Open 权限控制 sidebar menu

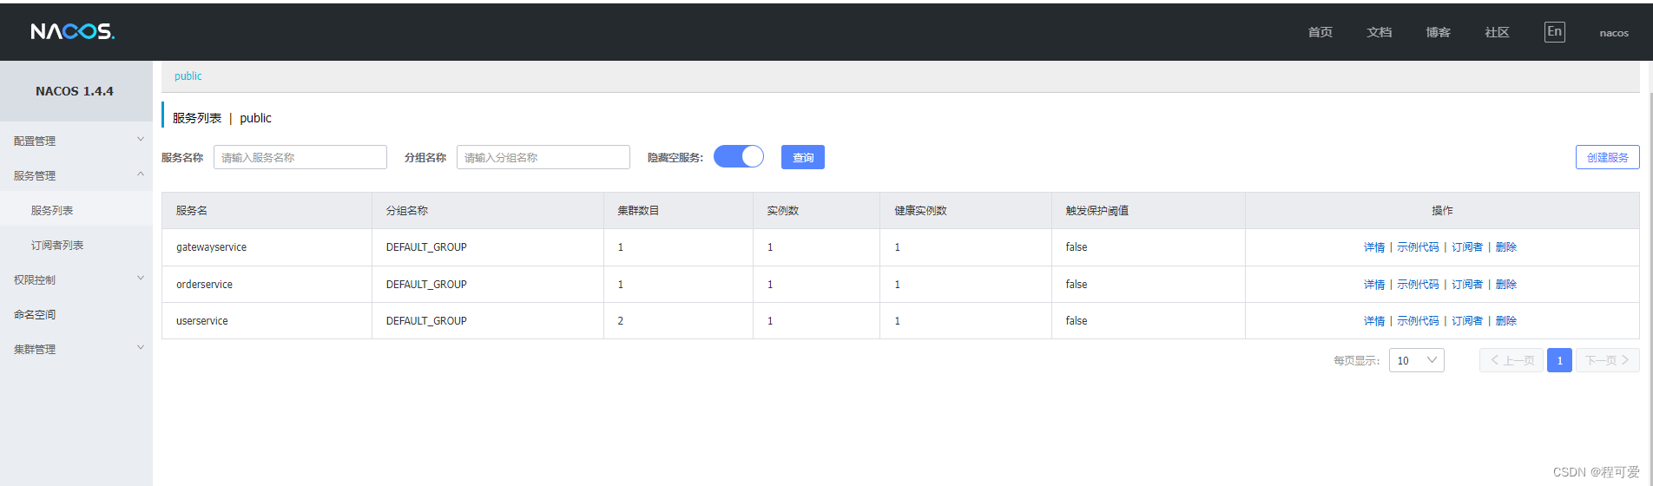pos(35,279)
